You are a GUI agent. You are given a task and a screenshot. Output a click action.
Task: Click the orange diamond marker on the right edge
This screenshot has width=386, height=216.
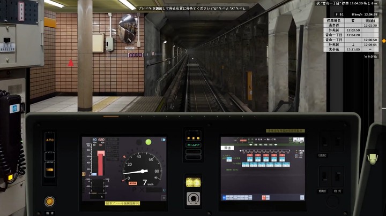[x=383, y=41]
